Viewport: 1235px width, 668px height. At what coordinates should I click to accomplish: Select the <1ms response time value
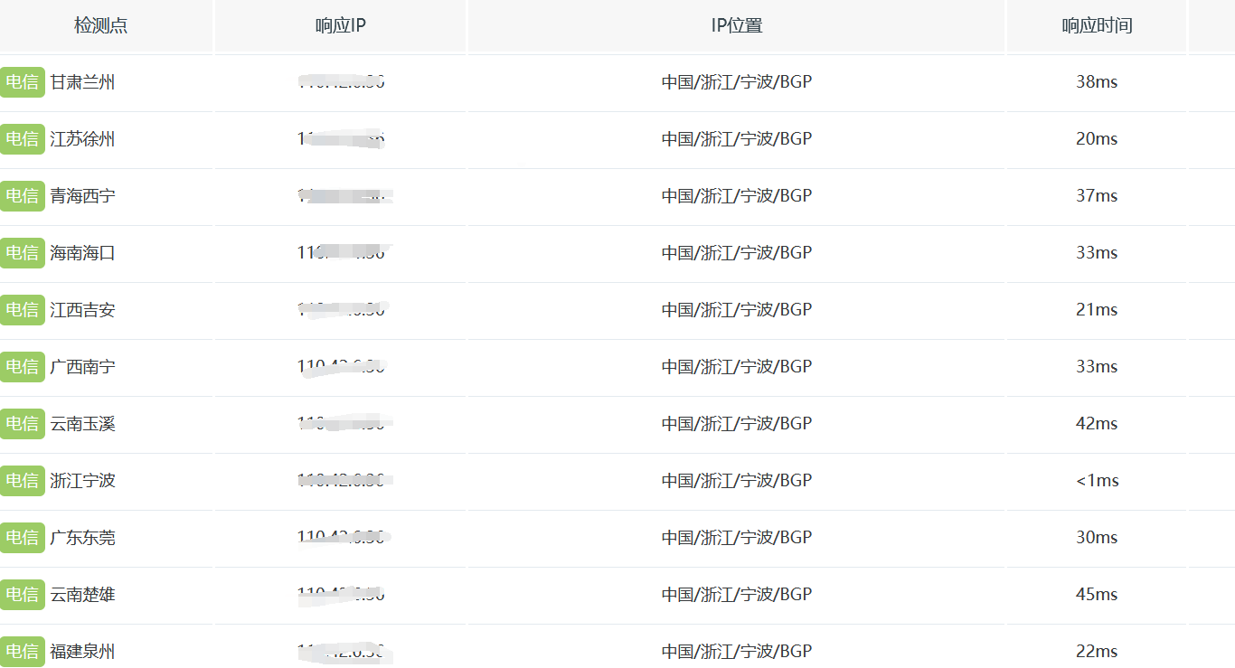[x=1097, y=481]
